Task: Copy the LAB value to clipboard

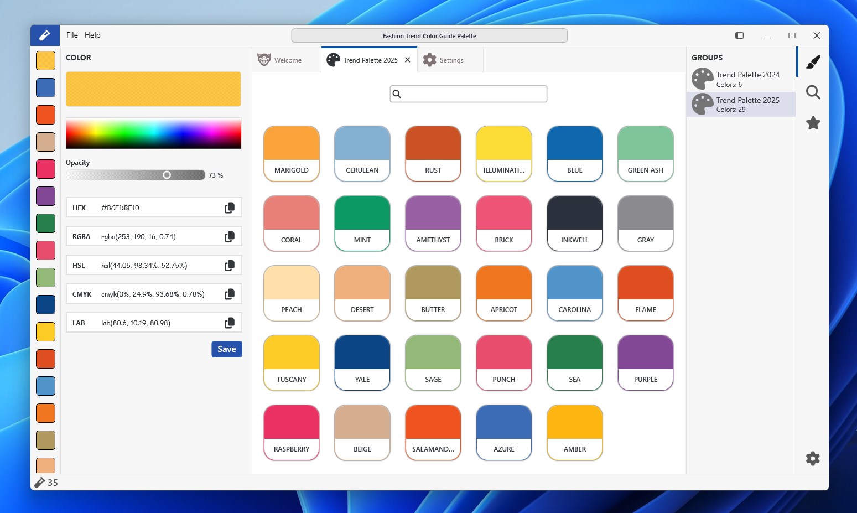Action: (x=230, y=323)
